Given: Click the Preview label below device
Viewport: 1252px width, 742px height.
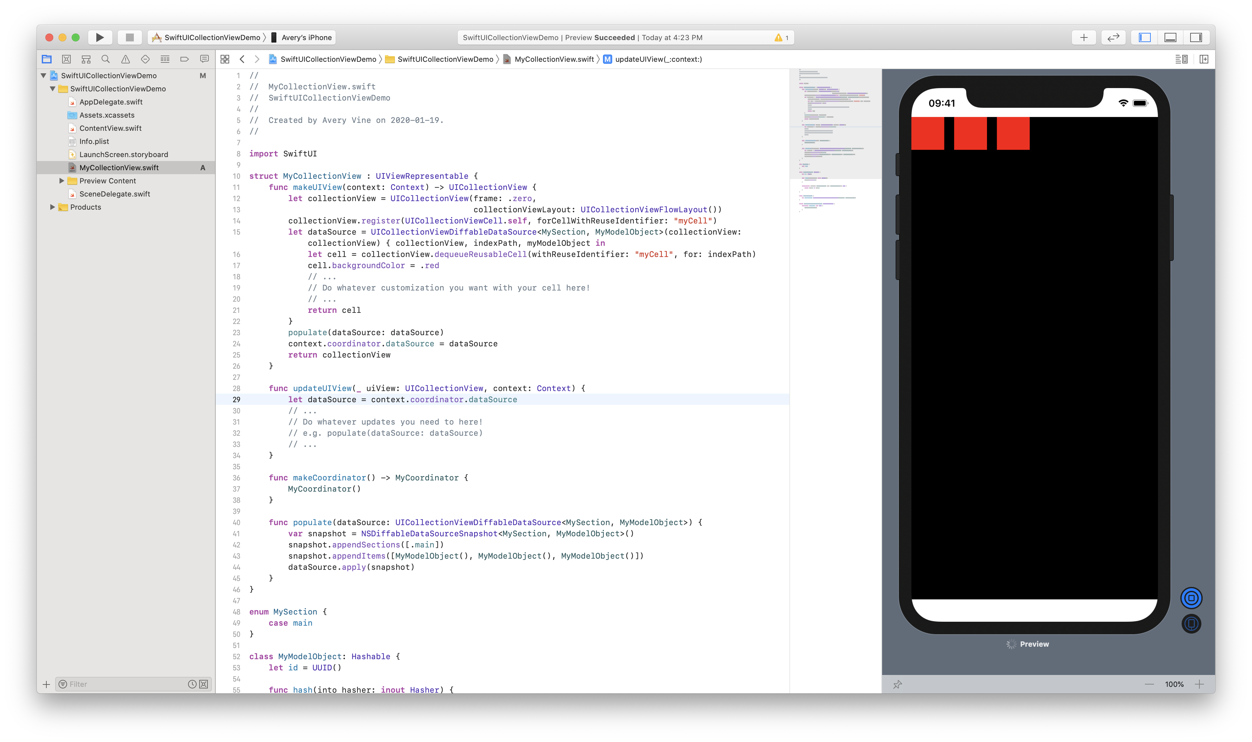Looking at the screenshot, I should [x=1034, y=644].
